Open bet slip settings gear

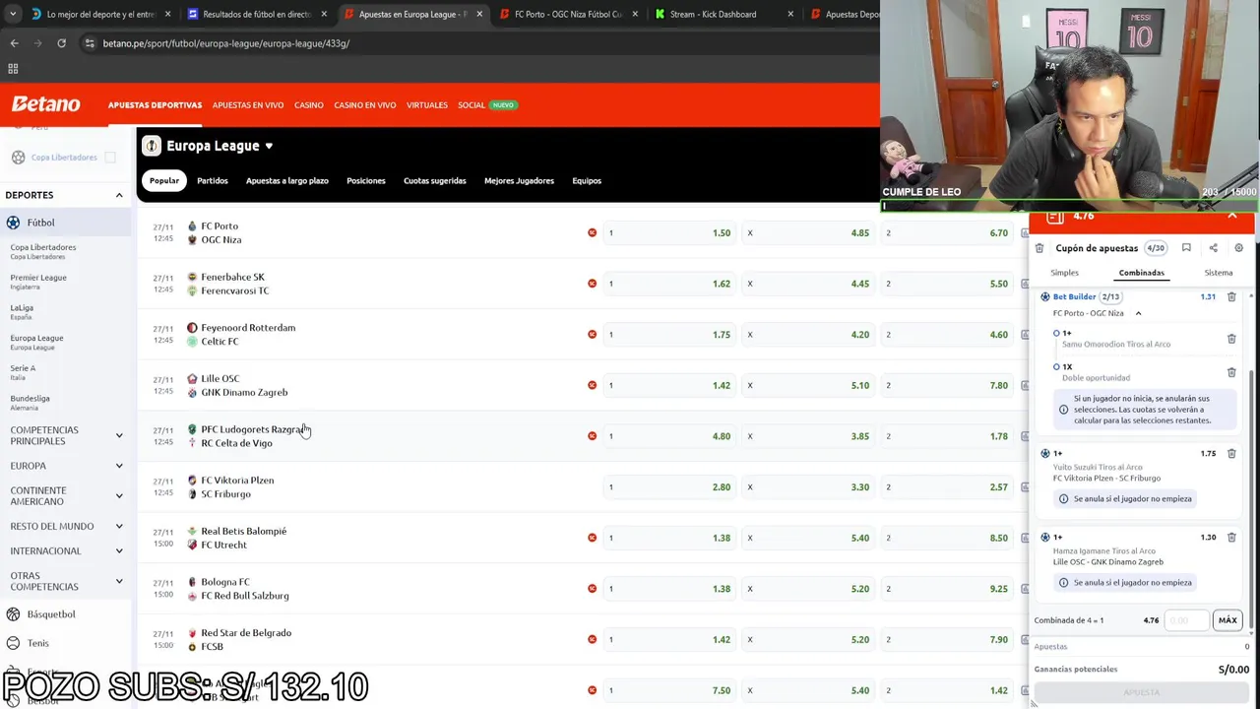point(1238,248)
